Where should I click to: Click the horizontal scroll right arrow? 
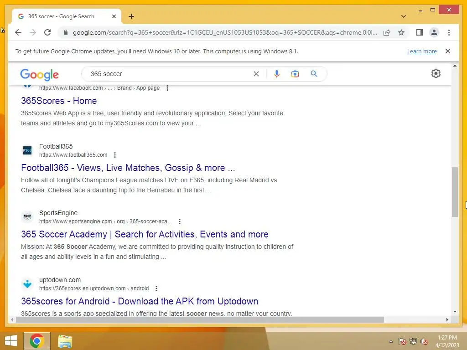click(447, 319)
